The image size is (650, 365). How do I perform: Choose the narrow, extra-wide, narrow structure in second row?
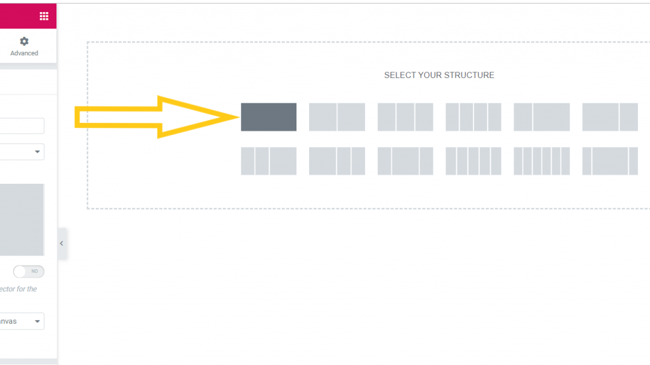(x=610, y=161)
